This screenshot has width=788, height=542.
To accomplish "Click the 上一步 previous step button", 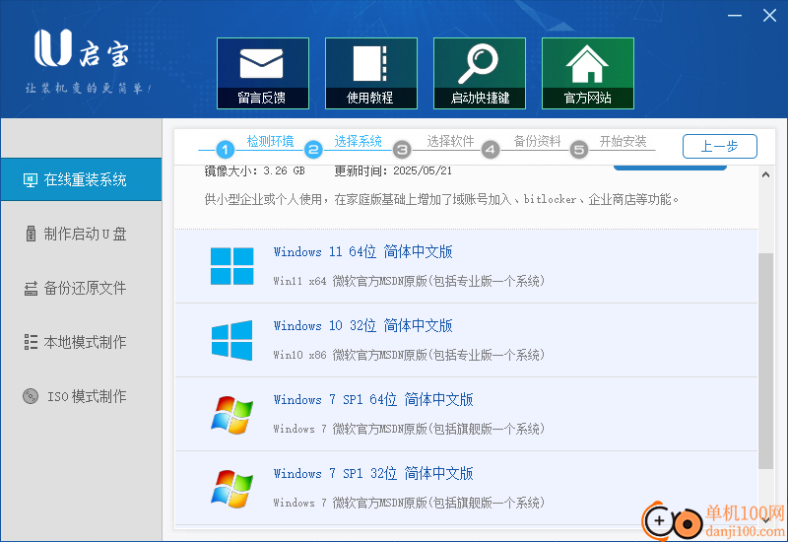I will (x=720, y=146).
